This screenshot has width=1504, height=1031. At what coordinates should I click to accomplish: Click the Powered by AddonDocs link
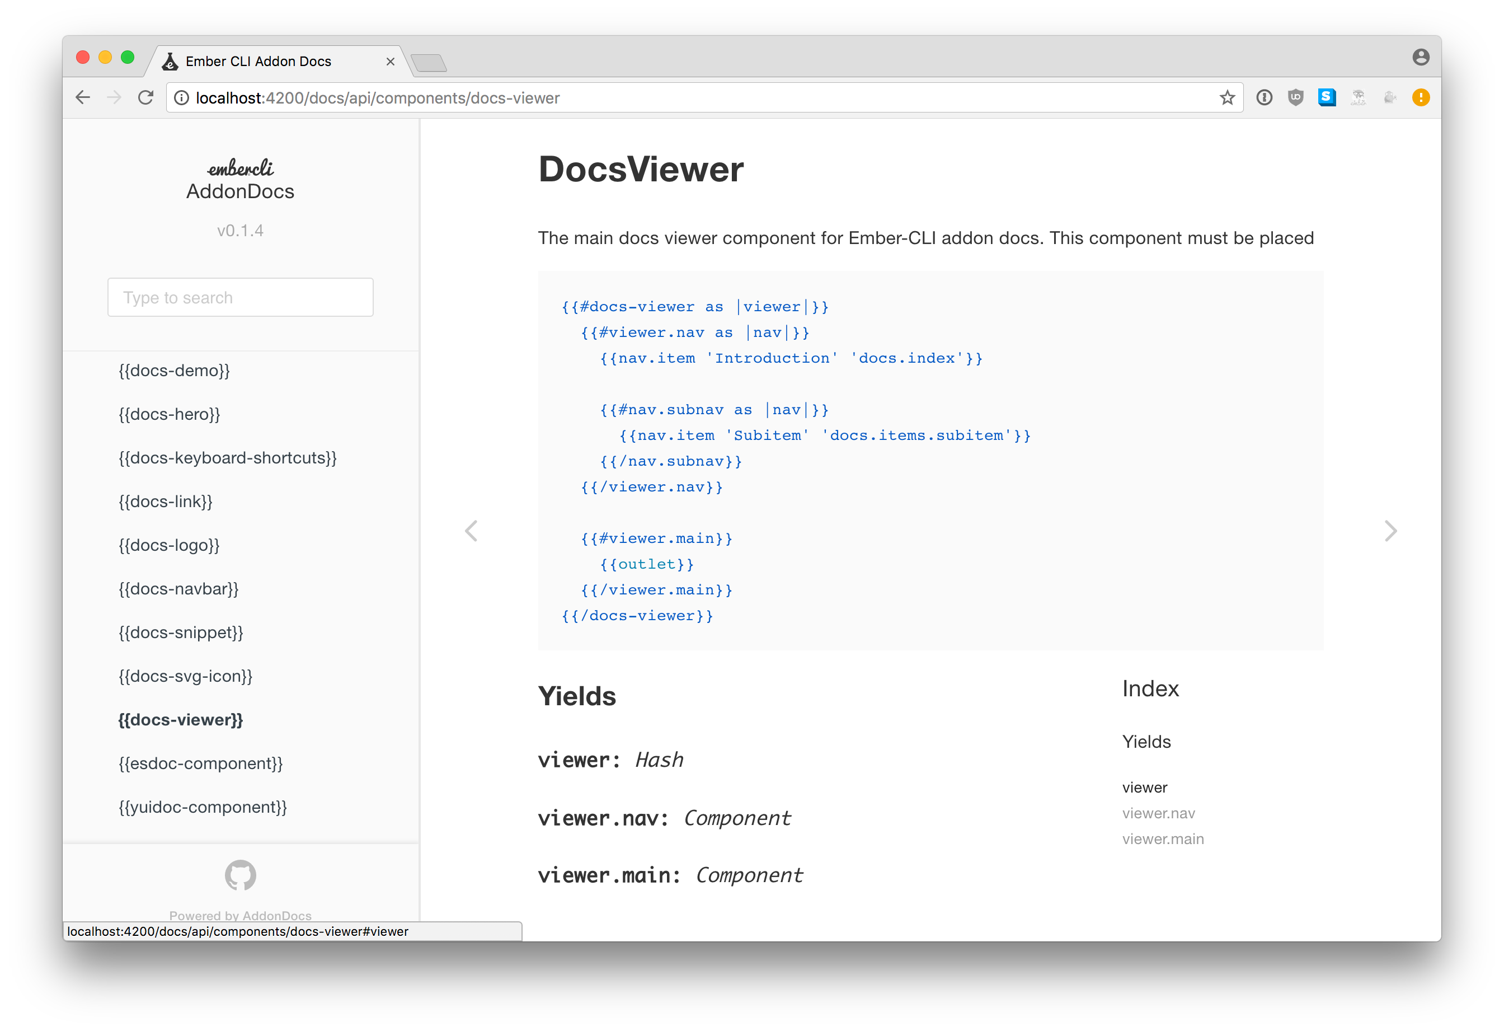240,916
